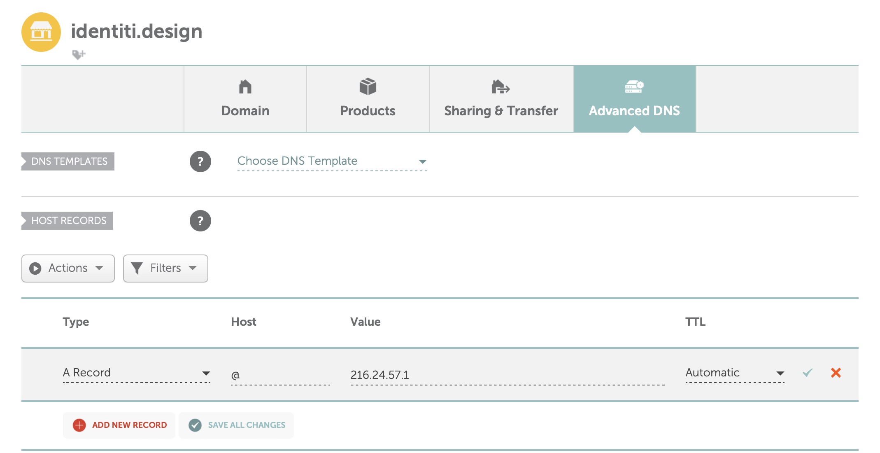The image size is (880, 453).
Task: Open help for Host Records
Action: [200, 221]
